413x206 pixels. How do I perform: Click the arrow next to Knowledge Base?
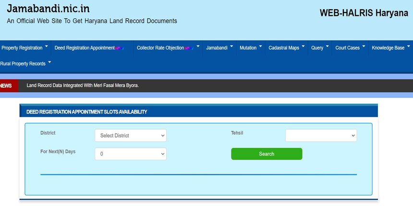point(409,47)
